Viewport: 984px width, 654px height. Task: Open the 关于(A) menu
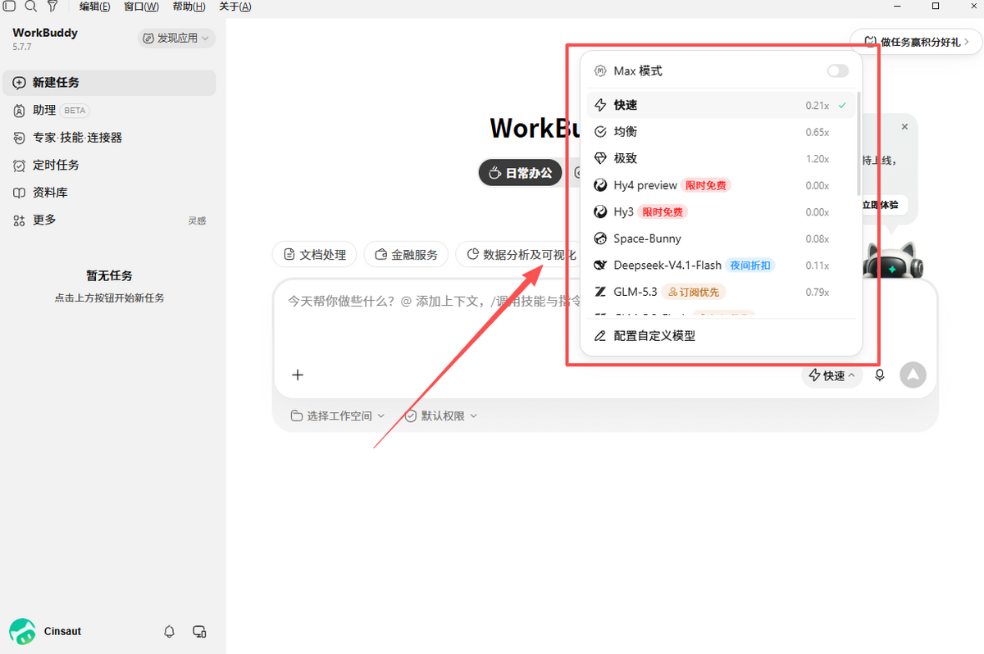pyautogui.click(x=235, y=7)
